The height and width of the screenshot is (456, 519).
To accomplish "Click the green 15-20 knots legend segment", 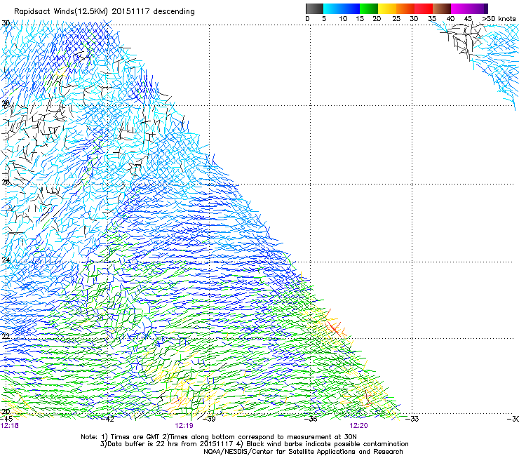I will (369, 8).
